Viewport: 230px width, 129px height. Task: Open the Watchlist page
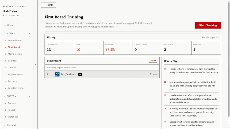pos(13,117)
